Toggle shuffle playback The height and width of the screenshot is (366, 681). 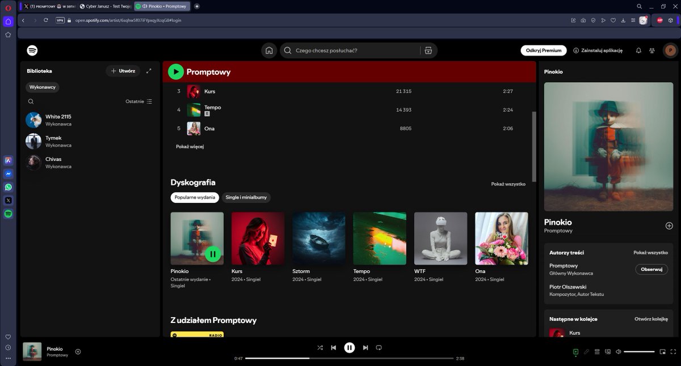320,347
